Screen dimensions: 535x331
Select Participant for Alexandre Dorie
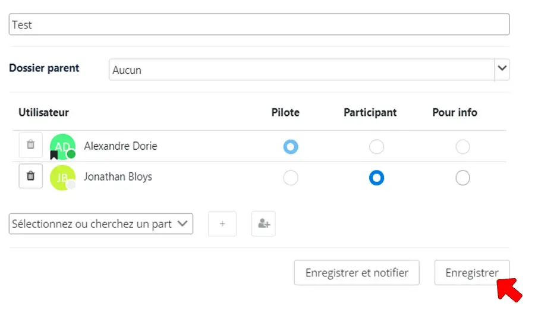(376, 147)
